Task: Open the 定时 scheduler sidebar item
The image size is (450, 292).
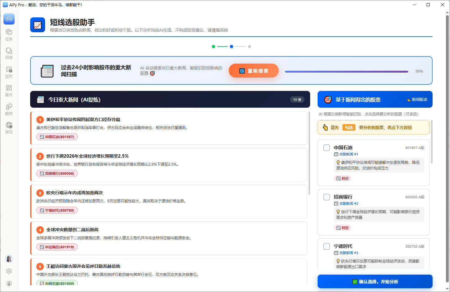Action: point(9,72)
